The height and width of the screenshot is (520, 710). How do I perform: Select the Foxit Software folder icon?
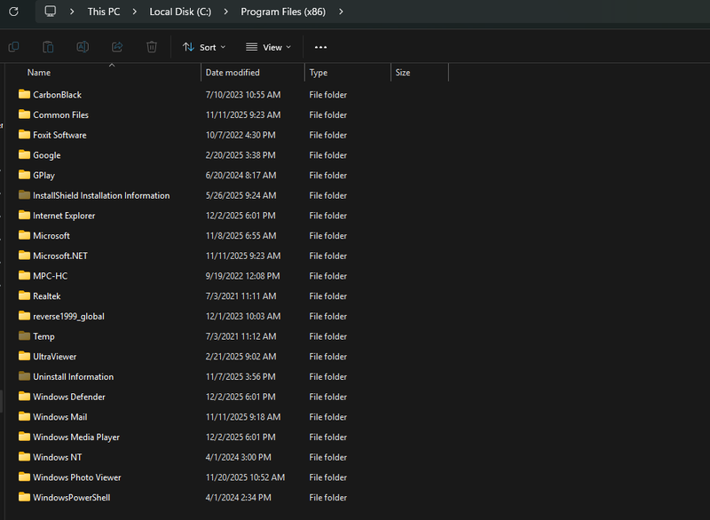(x=25, y=134)
